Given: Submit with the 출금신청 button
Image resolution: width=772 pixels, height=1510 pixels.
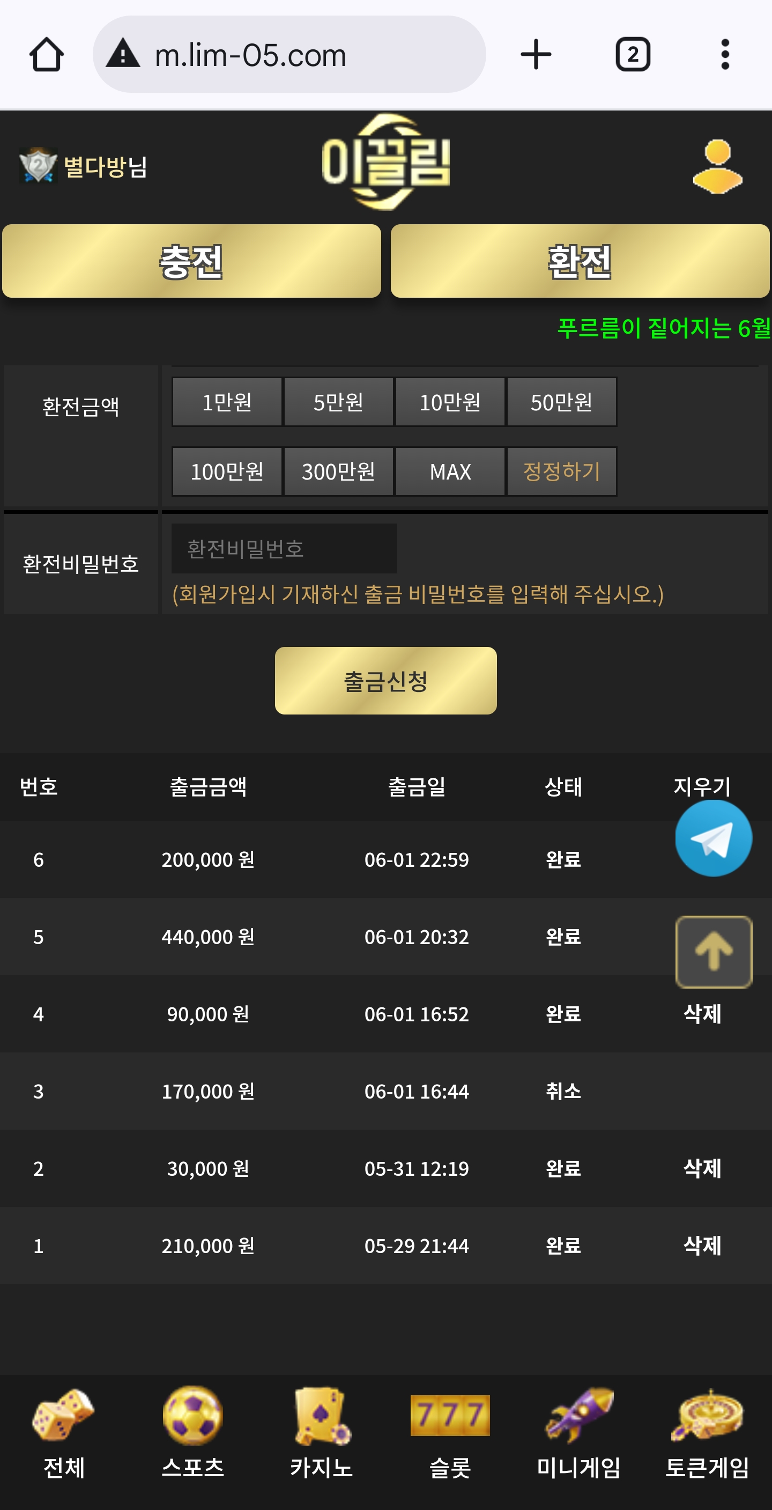Looking at the screenshot, I should coord(385,681).
